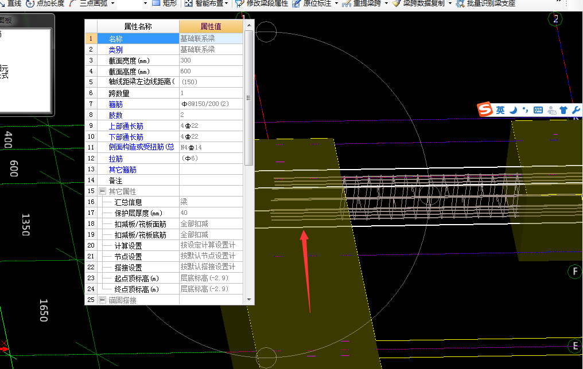
Task: Collapse the 其它属性 group
Action: point(102,191)
